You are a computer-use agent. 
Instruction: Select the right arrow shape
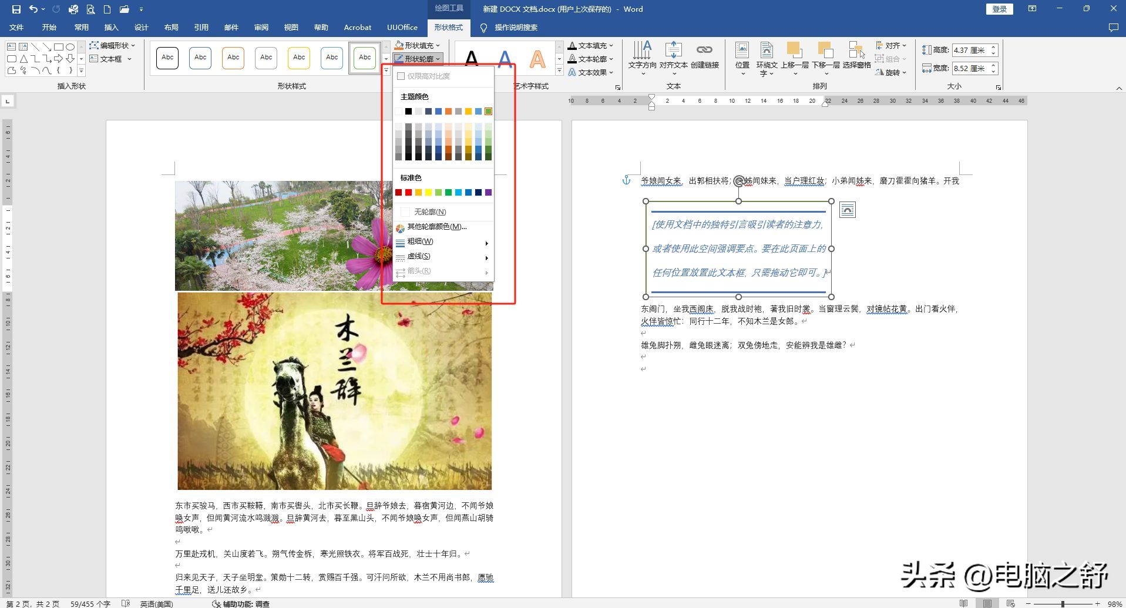point(58,58)
